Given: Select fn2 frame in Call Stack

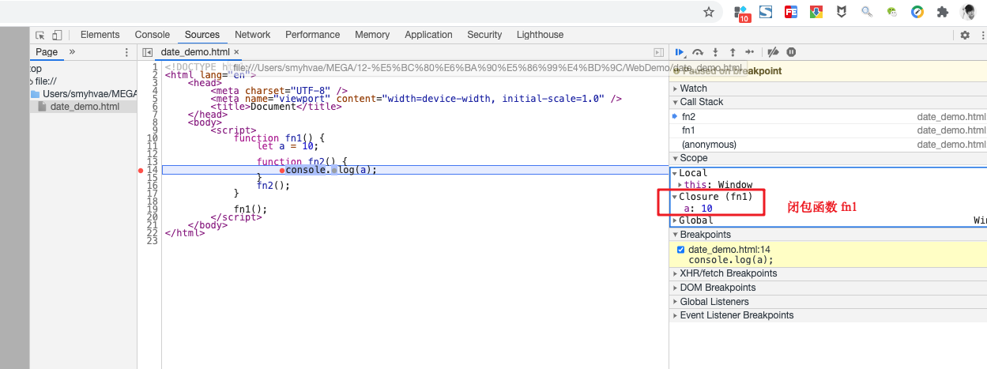Looking at the screenshot, I should pos(828,117).
